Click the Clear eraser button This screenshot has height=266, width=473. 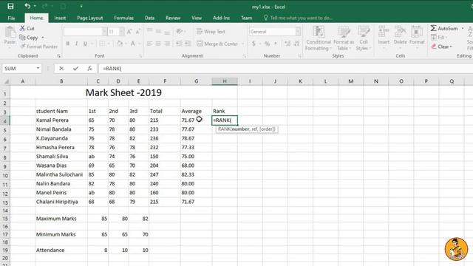pyautogui.click(x=442, y=47)
